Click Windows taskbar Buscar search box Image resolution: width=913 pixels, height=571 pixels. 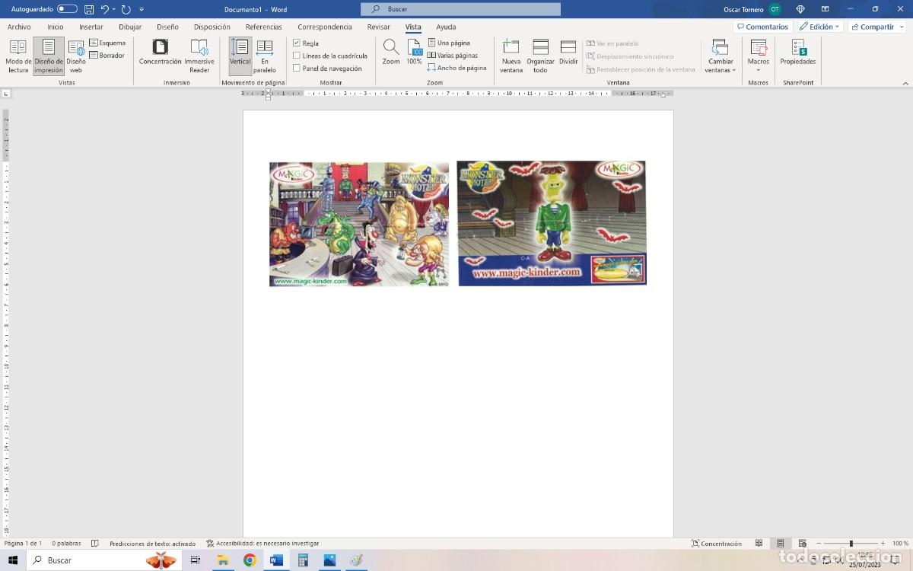coord(104,560)
